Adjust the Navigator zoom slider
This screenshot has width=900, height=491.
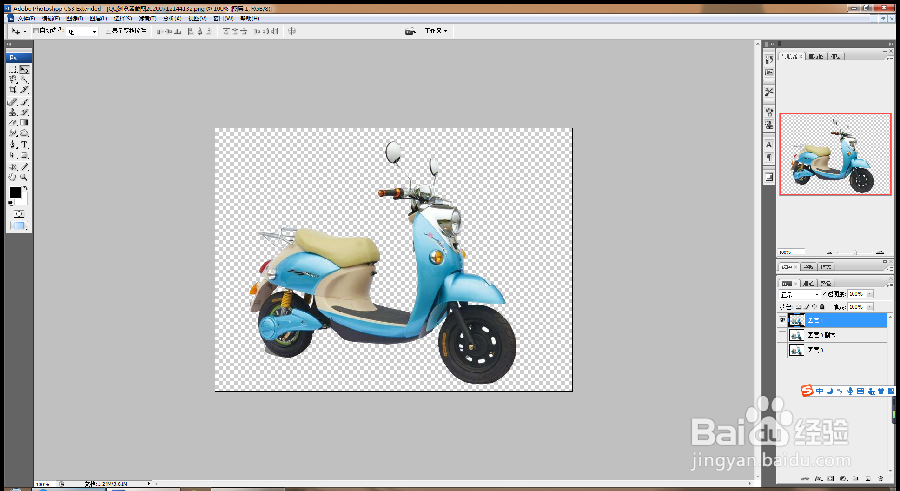854,252
